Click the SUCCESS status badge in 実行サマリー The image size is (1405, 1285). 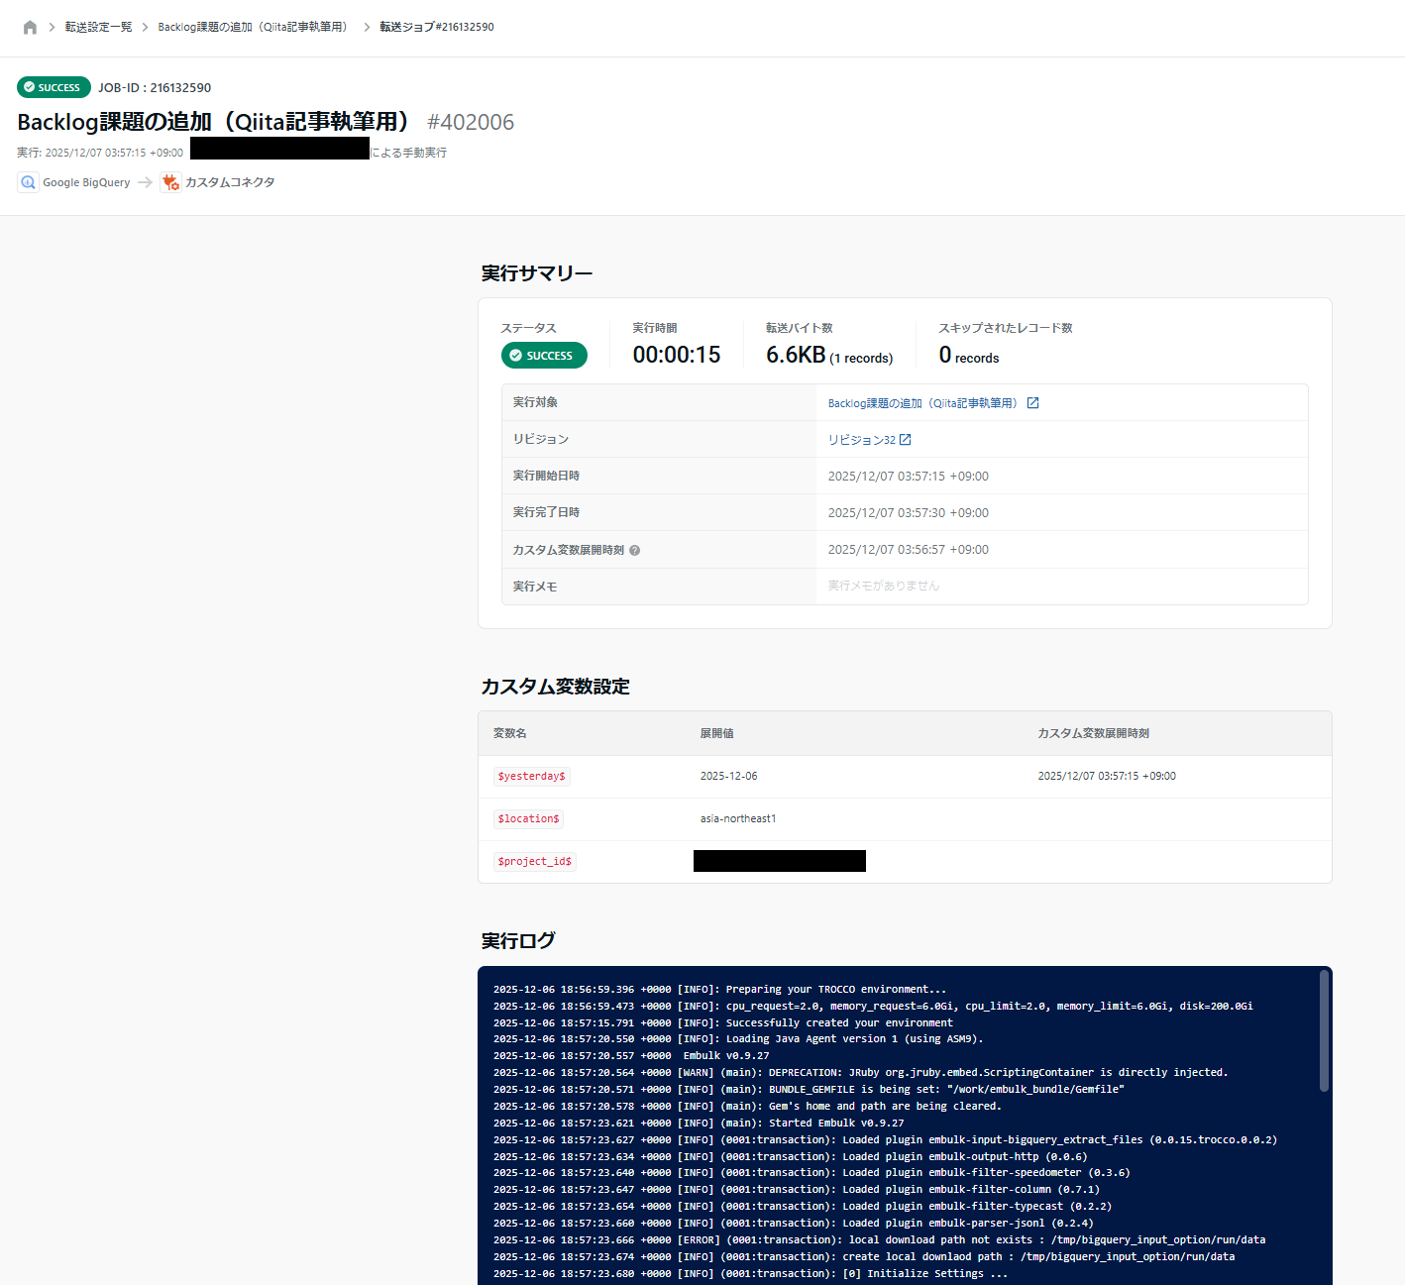pos(544,356)
